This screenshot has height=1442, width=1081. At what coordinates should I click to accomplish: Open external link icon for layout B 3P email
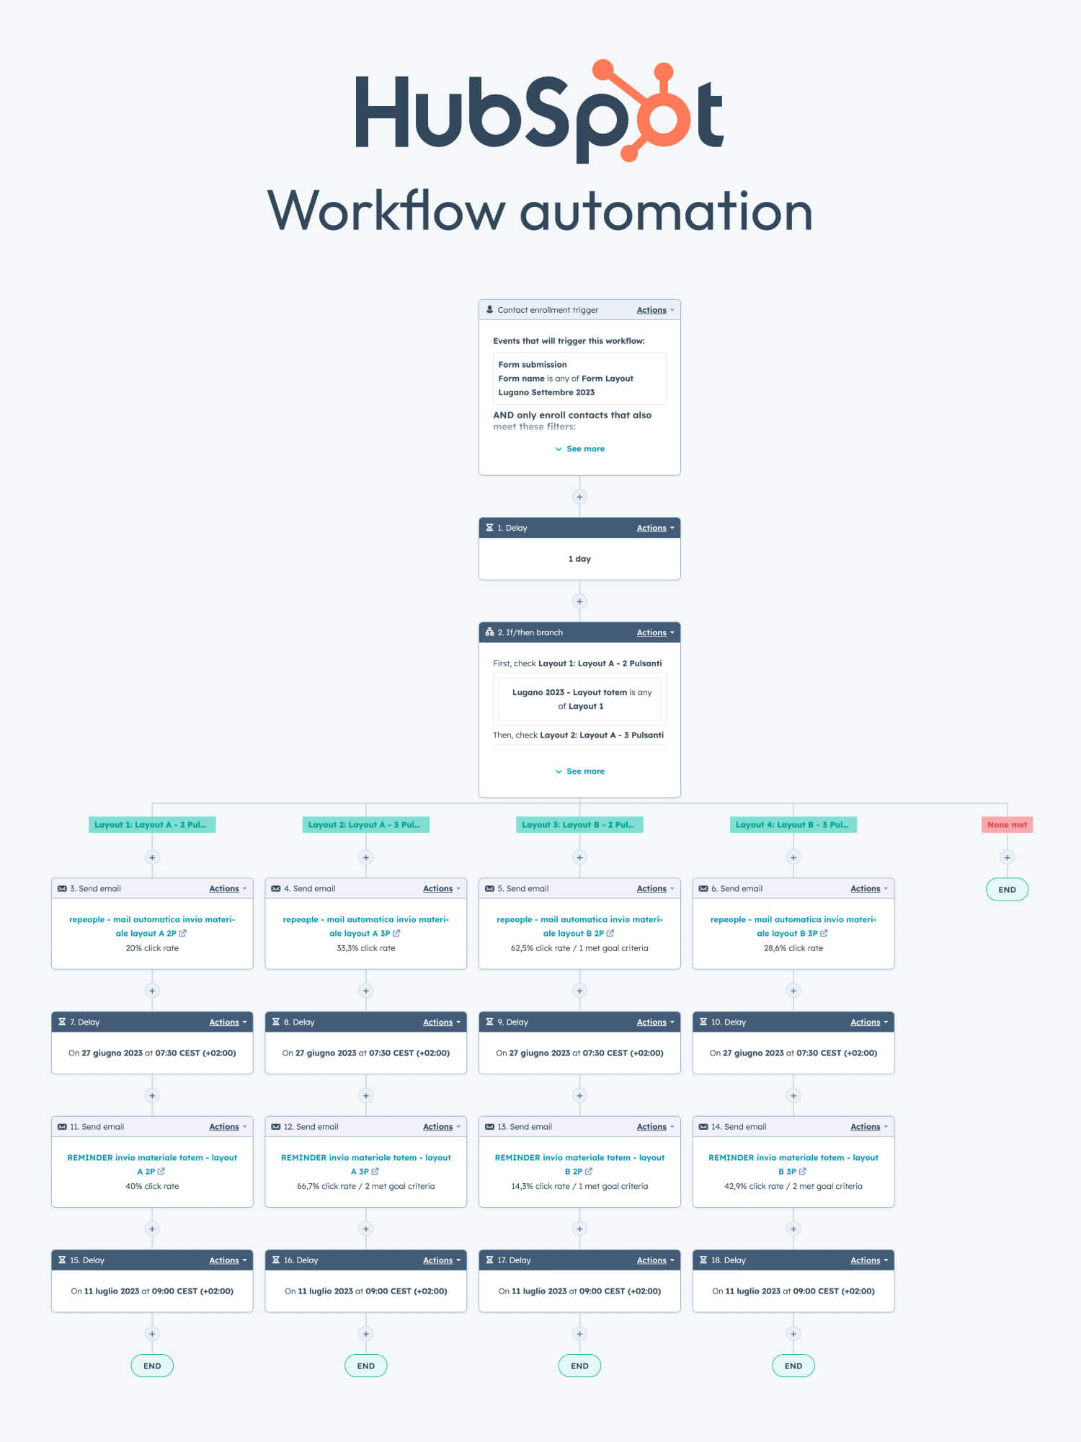point(824,933)
